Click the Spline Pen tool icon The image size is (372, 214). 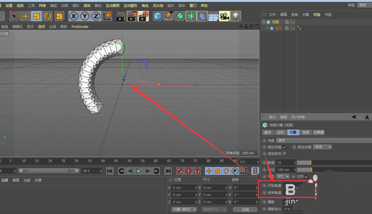pos(169,16)
